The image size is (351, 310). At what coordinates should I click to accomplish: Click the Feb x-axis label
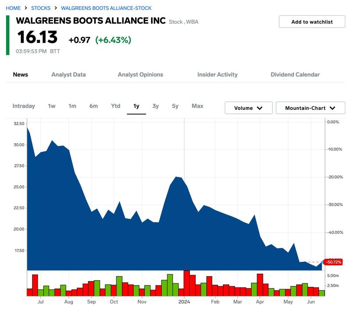coord(215,302)
